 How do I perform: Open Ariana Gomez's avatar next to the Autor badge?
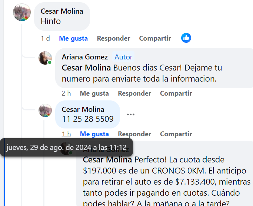[45, 58]
